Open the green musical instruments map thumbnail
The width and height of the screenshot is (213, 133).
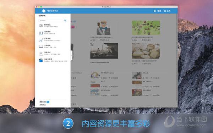click(x=146, y=28)
